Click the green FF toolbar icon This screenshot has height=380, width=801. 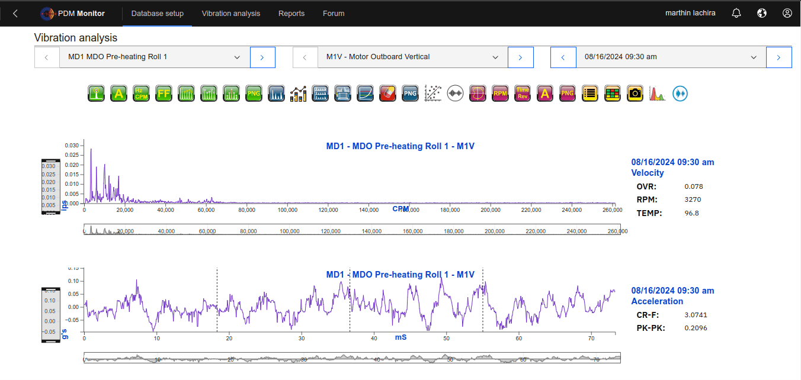coord(164,94)
